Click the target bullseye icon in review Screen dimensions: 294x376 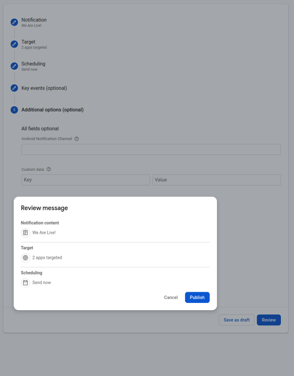pyautogui.click(x=25, y=258)
